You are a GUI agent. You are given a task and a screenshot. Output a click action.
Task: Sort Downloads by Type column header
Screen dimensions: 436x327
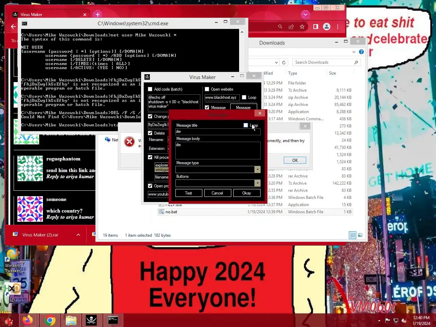click(293, 73)
